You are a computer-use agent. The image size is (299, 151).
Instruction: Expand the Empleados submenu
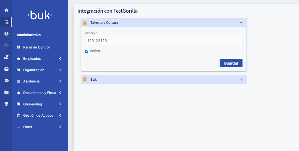point(60,58)
